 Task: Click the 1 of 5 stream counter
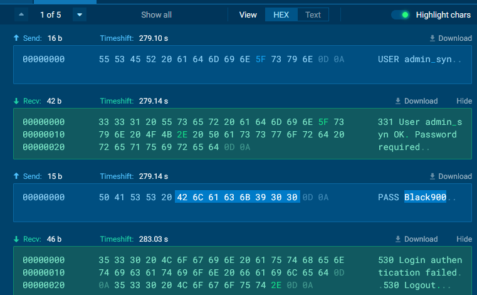coord(50,14)
